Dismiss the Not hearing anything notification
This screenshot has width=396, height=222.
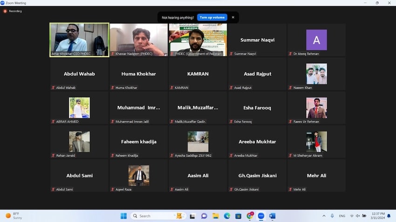pyautogui.click(x=233, y=17)
